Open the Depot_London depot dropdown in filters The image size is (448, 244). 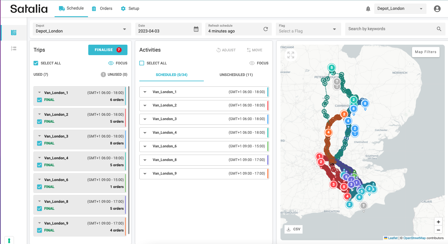[81, 29]
